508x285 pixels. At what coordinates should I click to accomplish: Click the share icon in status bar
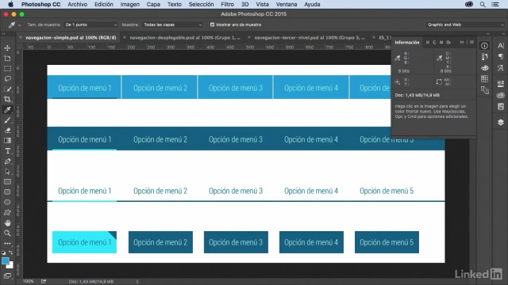click(44, 282)
